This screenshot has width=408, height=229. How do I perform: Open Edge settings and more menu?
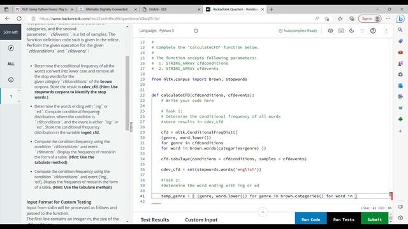388,18
